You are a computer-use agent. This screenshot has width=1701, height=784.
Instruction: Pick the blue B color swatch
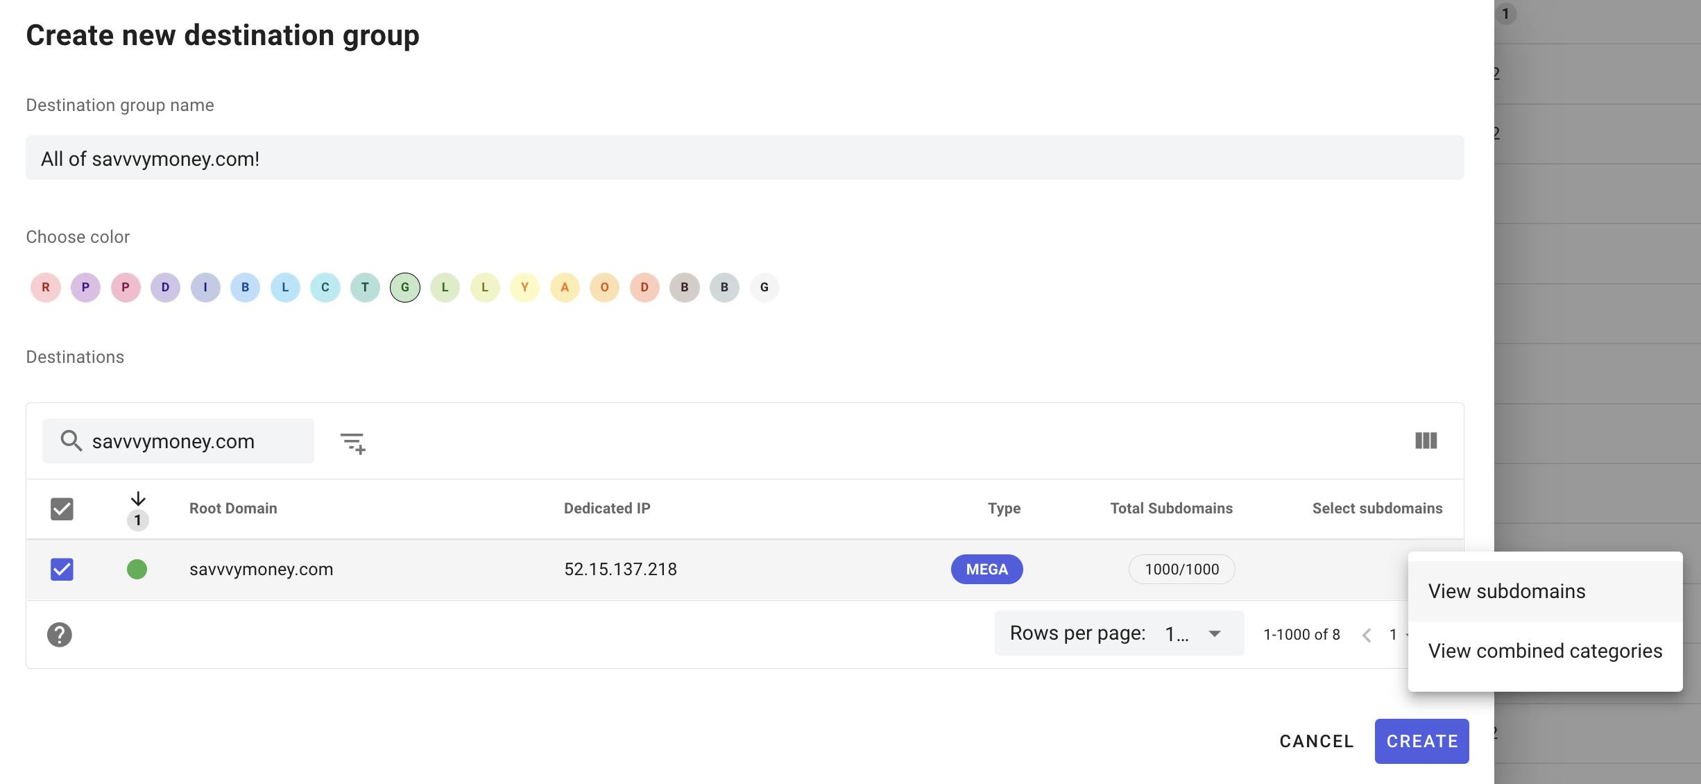click(245, 287)
